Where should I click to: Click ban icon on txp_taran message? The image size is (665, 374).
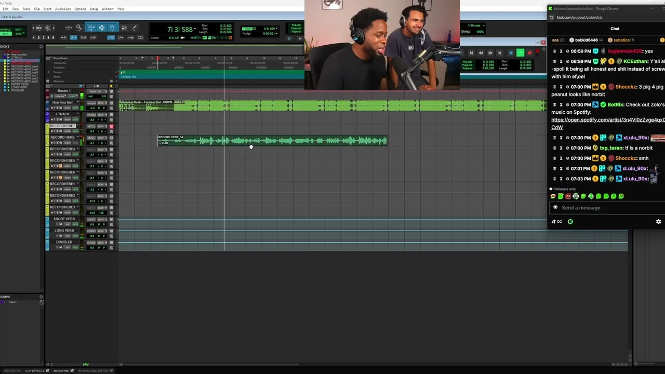[x=568, y=148]
